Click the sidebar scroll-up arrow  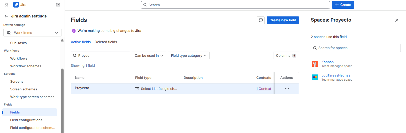62,40
